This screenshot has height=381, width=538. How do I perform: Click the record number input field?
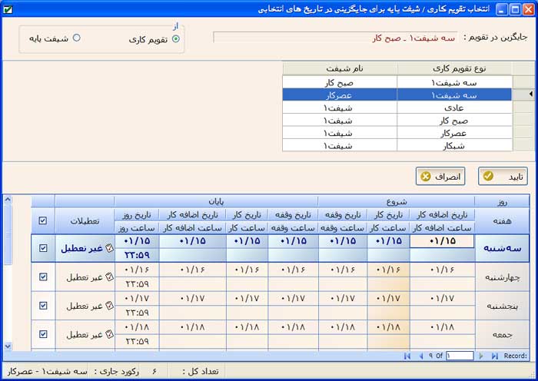[x=459, y=356]
